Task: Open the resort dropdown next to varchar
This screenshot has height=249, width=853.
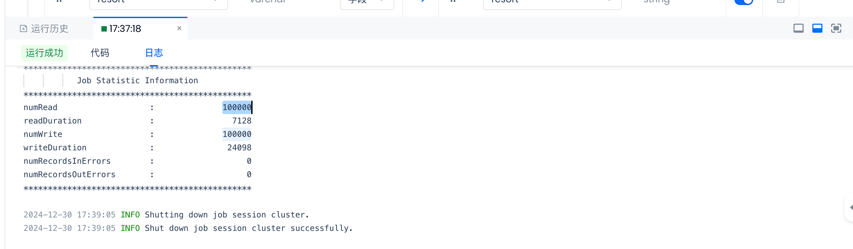Action: (x=158, y=2)
